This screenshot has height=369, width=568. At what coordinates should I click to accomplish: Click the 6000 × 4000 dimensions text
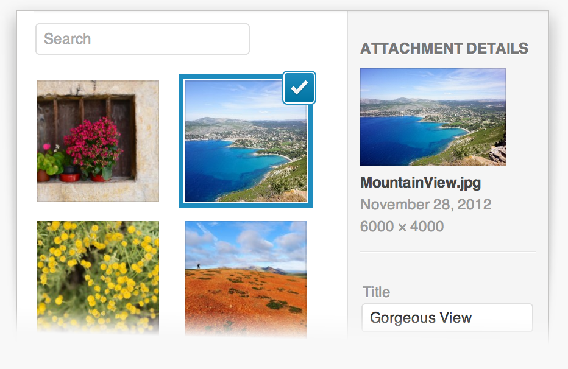point(402,227)
